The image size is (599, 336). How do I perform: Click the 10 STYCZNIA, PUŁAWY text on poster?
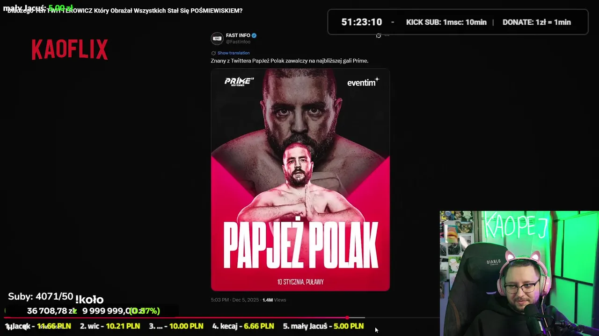click(x=300, y=282)
